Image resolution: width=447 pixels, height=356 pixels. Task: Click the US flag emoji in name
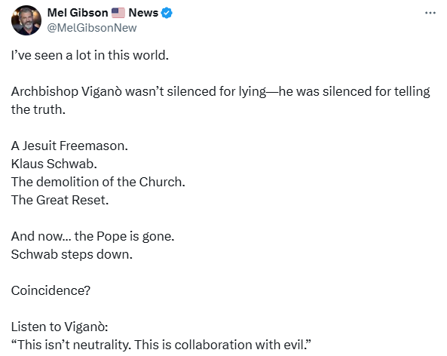118,13
